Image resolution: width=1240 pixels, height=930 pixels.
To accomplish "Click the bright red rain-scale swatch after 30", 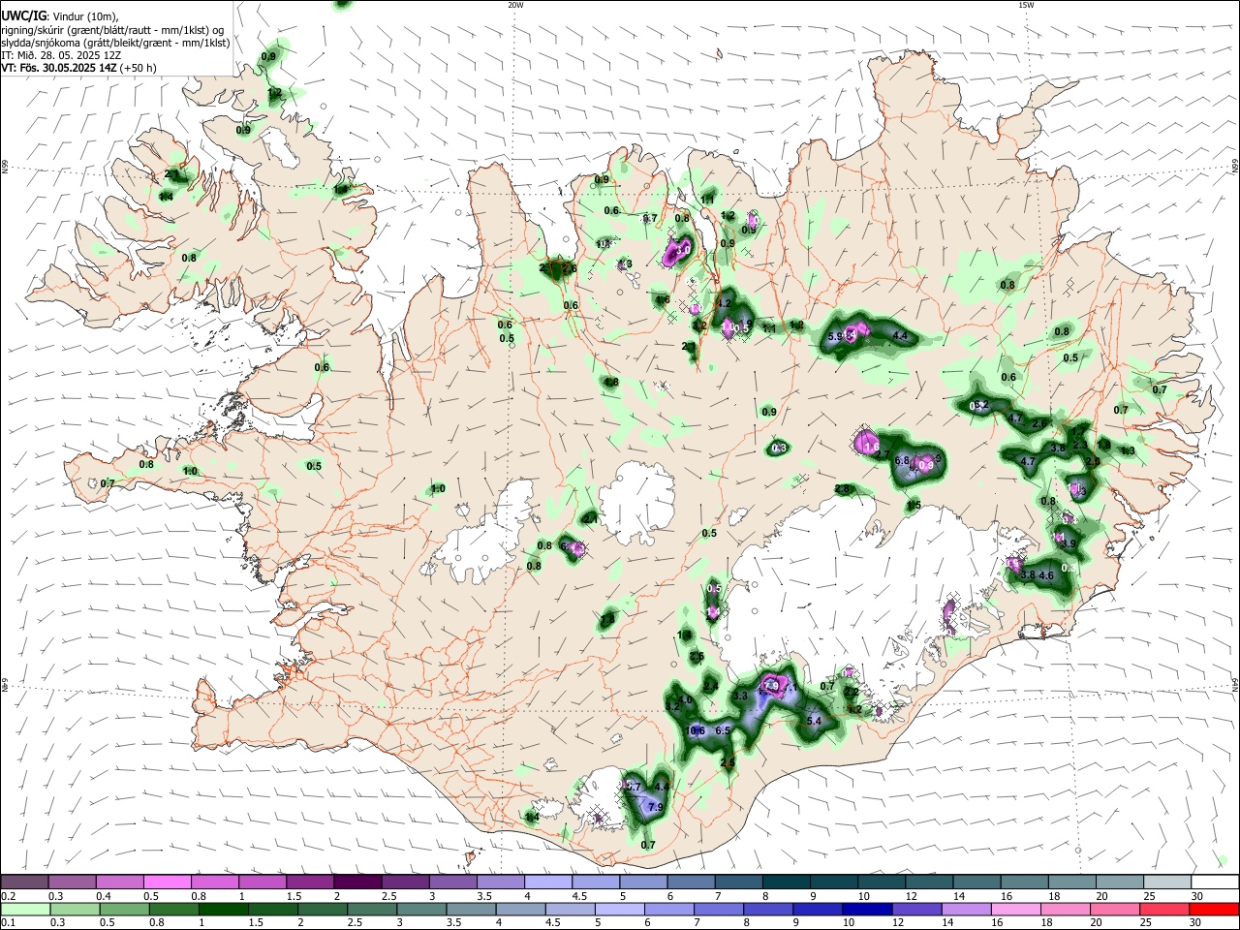I will pos(1215,909).
